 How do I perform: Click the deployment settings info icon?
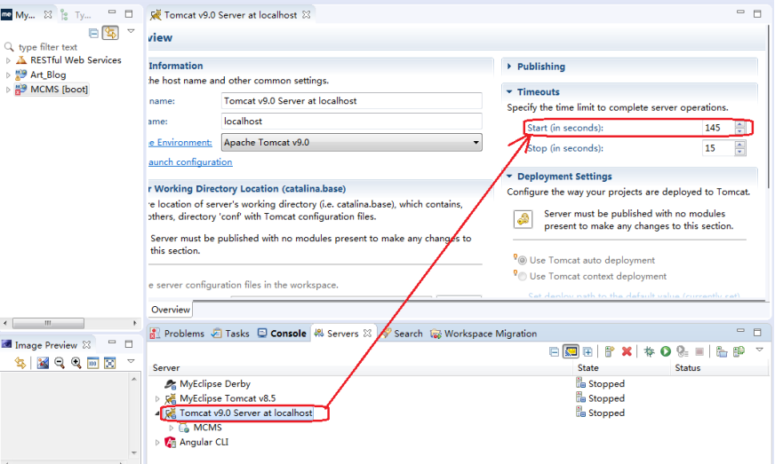[523, 219]
